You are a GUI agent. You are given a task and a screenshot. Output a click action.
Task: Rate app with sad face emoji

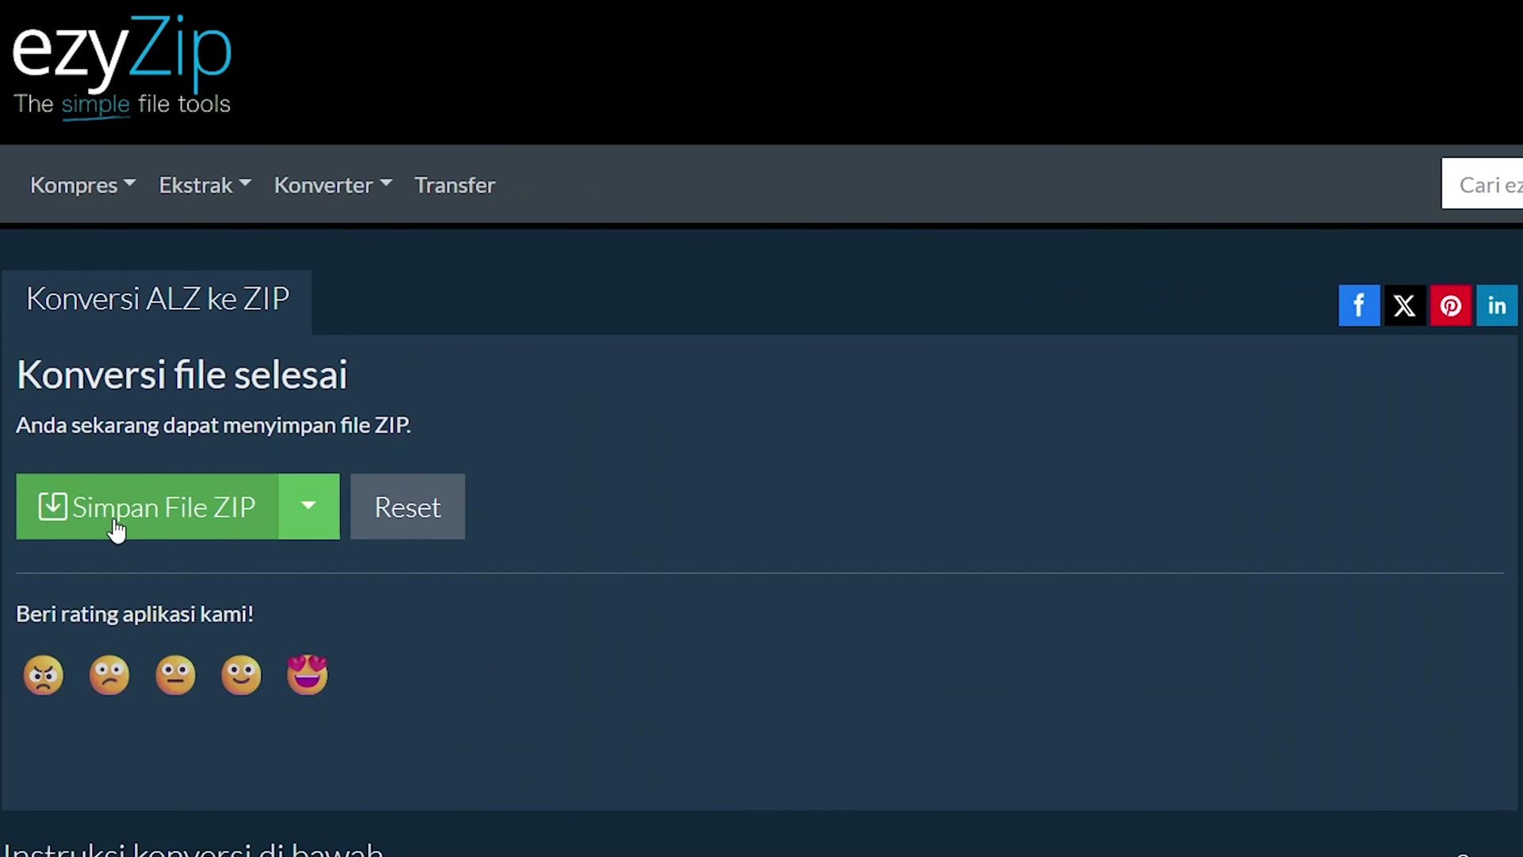[109, 675]
